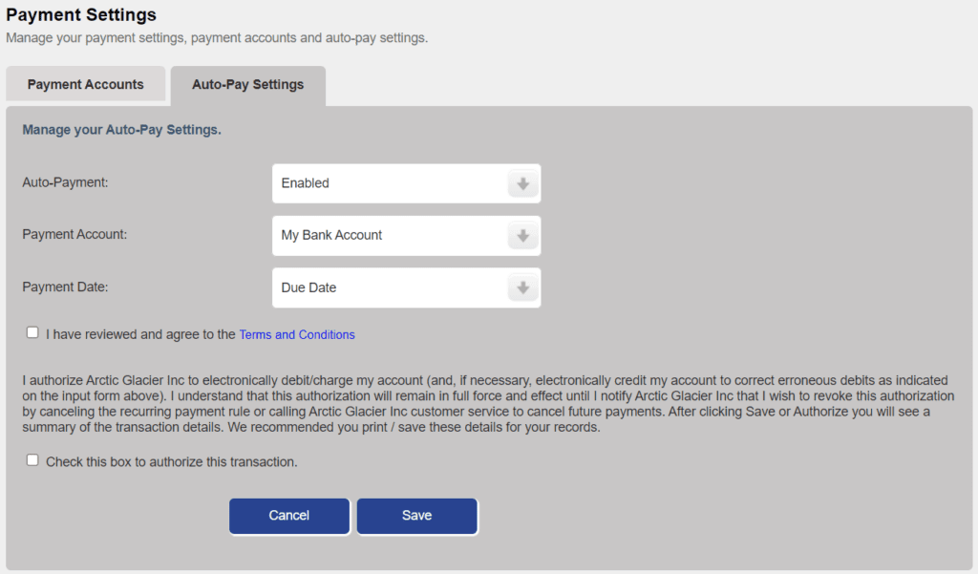The height and width of the screenshot is (574, 978).
Task: Click the Payment Account: field label
Action: pyautogui.click(x=74, y=235)
